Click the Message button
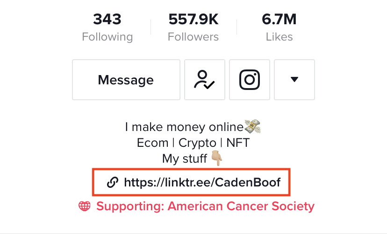 click(126, 80)
